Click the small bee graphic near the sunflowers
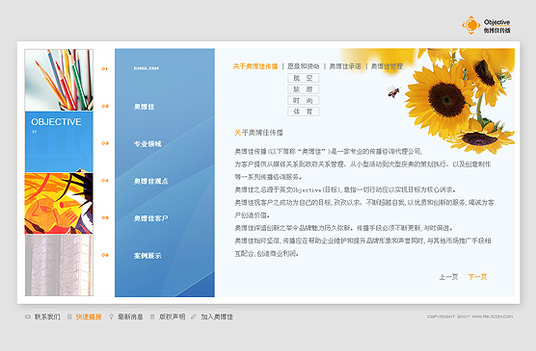The image size is (536, 351). tap(393, 91)
